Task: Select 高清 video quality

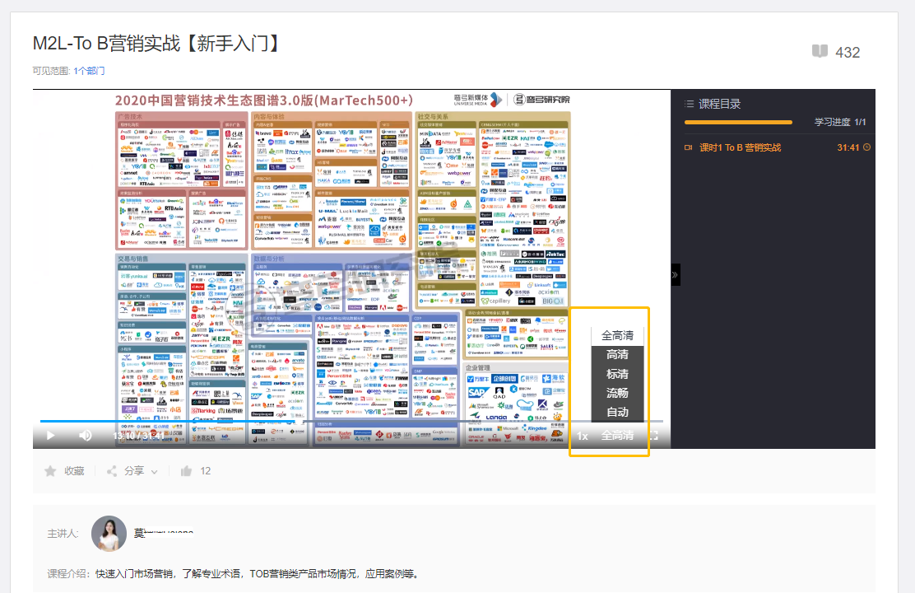Action: pos(617,355)
